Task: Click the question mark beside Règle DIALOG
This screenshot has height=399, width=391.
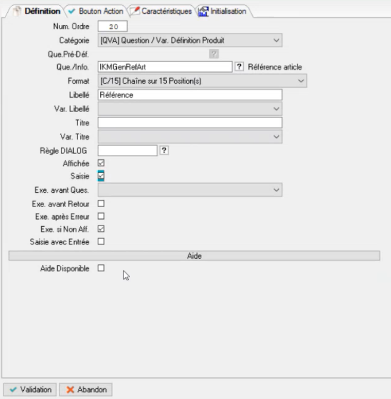Action: (x=165, y=150)
